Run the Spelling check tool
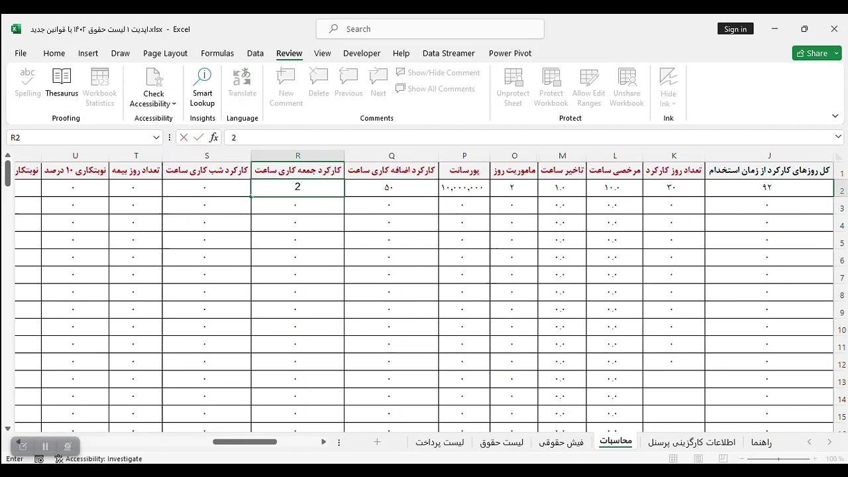This screenshot has width=848, height=477. (28, 83)
